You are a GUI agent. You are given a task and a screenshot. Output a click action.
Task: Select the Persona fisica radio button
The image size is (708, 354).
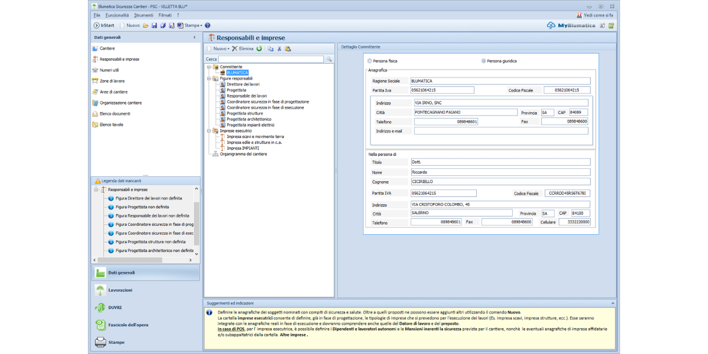coord(370,61)
